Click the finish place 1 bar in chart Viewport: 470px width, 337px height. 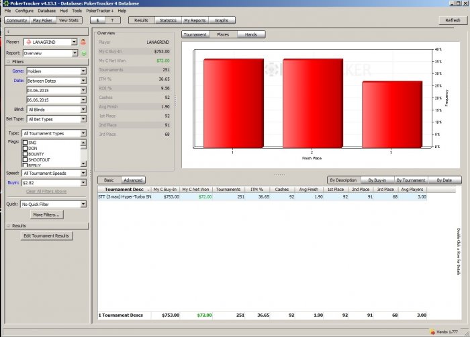[x=234, y=104]
